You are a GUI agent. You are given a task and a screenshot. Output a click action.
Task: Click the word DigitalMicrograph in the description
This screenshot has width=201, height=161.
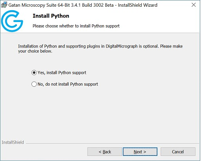point(122,46)
